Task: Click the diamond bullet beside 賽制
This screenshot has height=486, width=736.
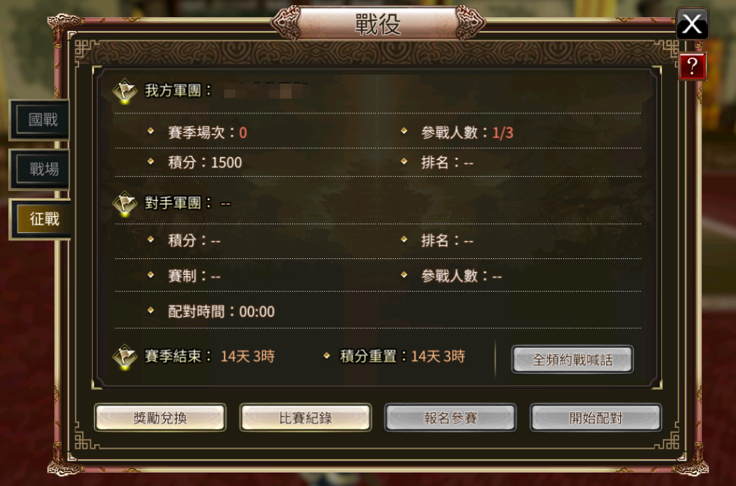Action: 151,275
